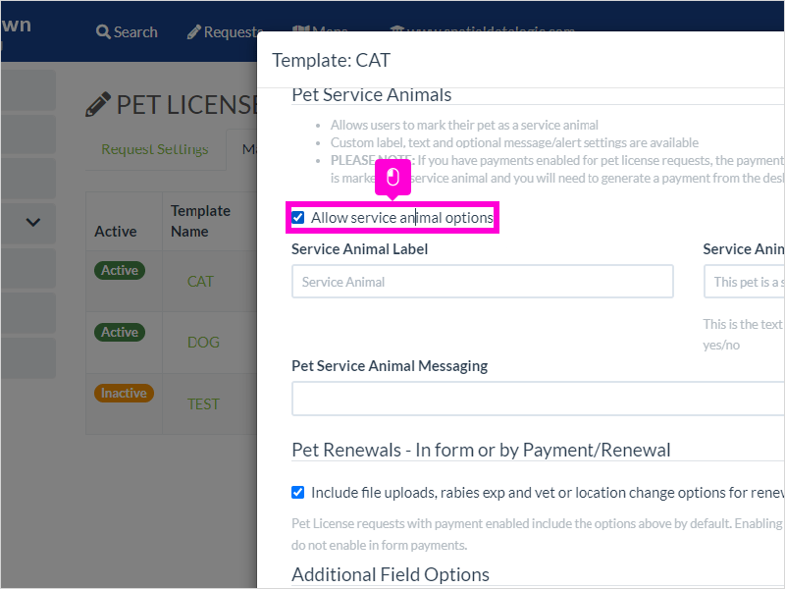Click the Inactive badge on TEST row
This screenshot has width=785, height=589.
point(124,394)
